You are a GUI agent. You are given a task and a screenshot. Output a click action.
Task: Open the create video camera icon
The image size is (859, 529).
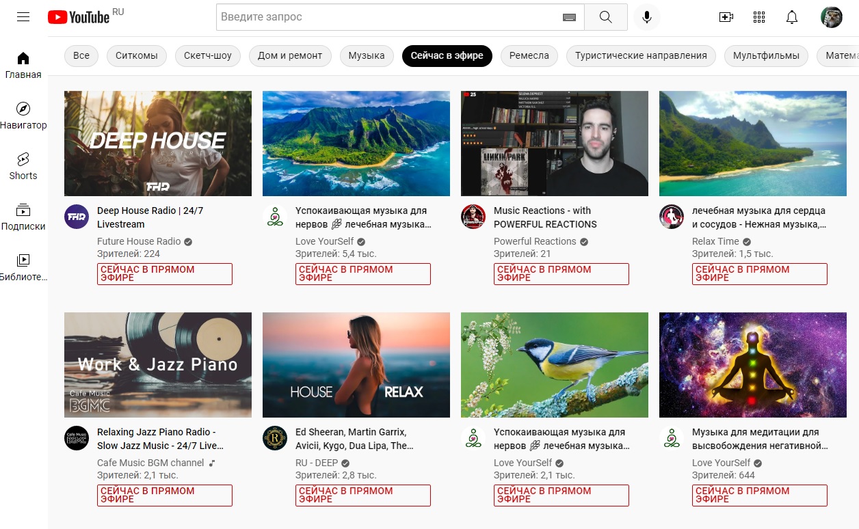pos(726,17)
